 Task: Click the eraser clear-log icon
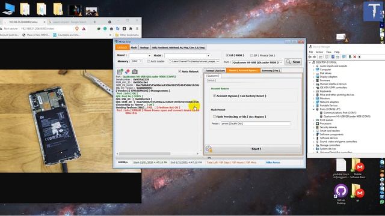(x=128, y=71)
